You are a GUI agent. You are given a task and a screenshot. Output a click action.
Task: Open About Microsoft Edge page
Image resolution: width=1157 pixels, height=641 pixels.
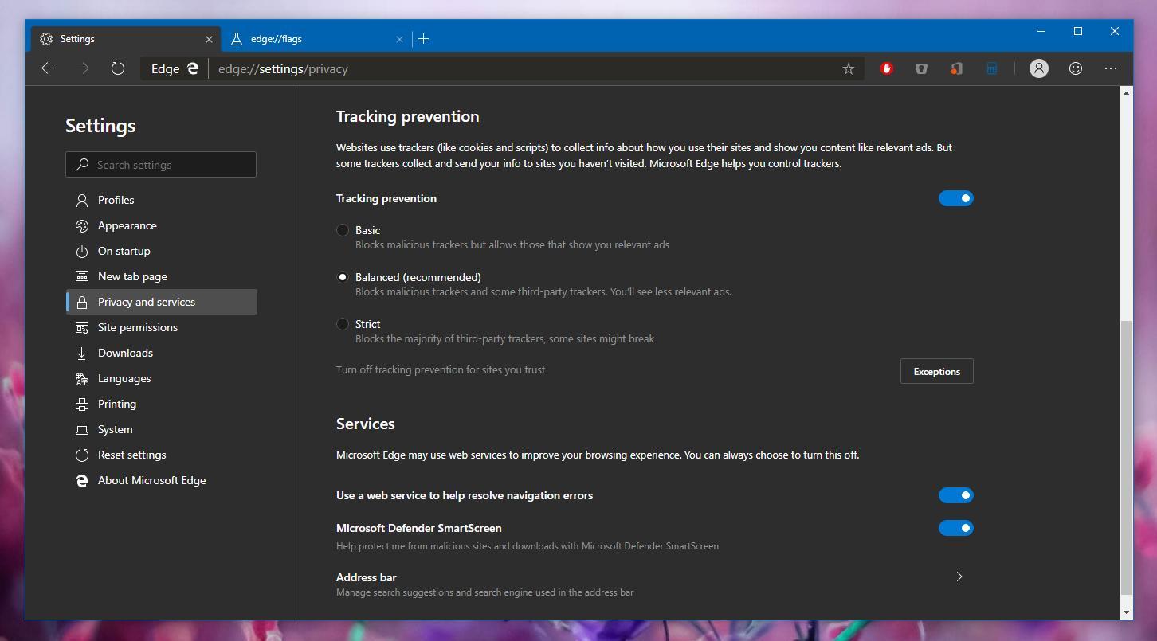(151, 480)
